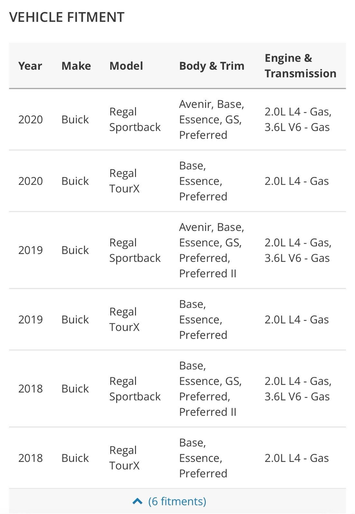Select the 2018 TourX trim cell

[203, 458]
